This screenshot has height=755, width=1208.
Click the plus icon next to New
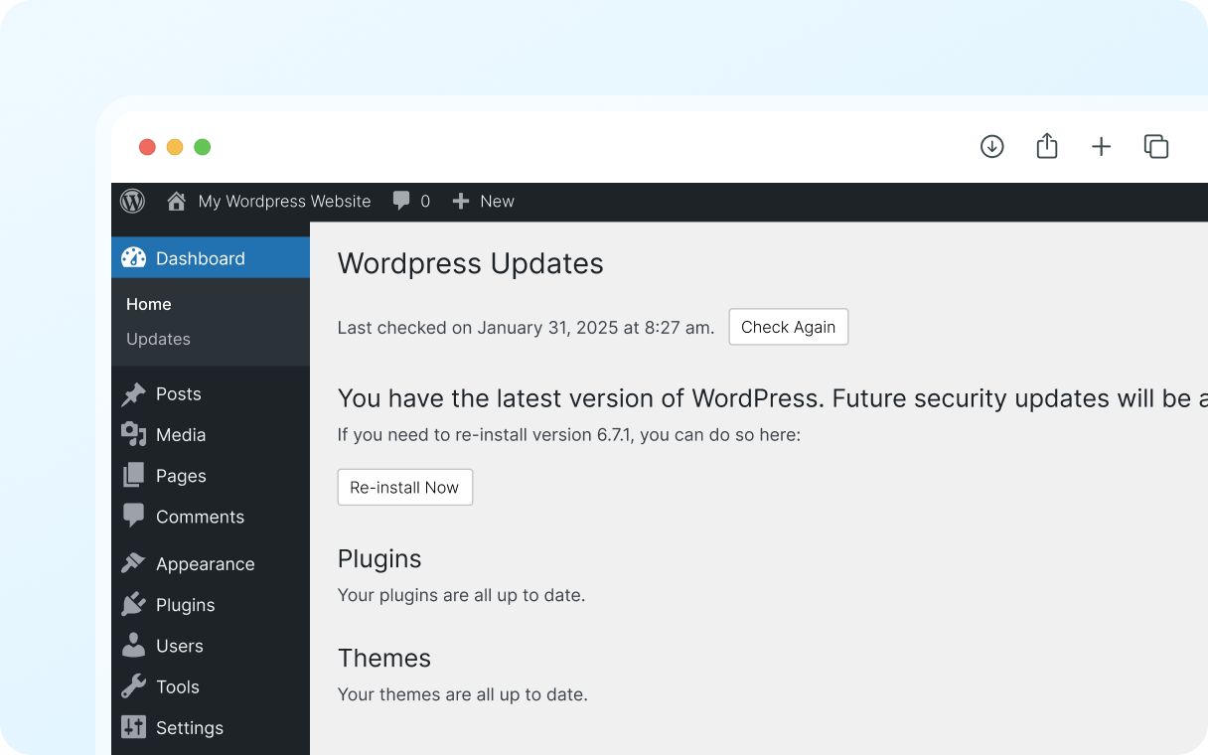[x=461, y=202]
